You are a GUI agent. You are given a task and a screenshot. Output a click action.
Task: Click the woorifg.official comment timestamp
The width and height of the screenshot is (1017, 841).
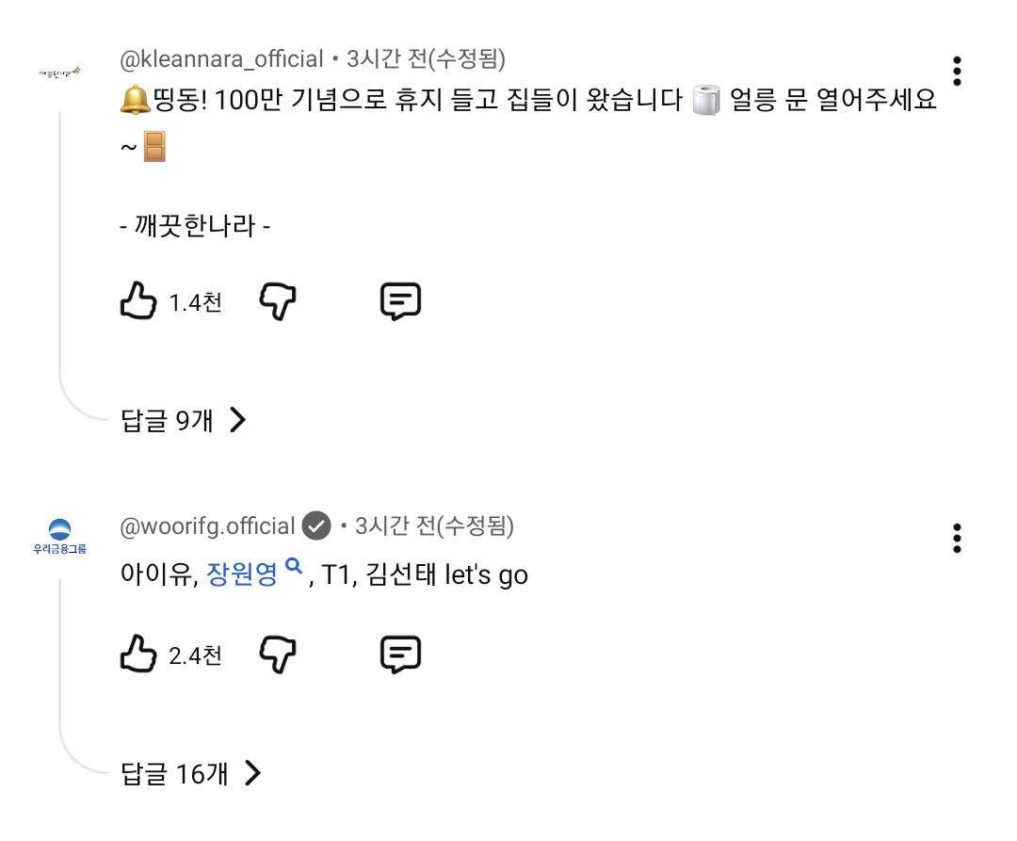tap(434, 526)
